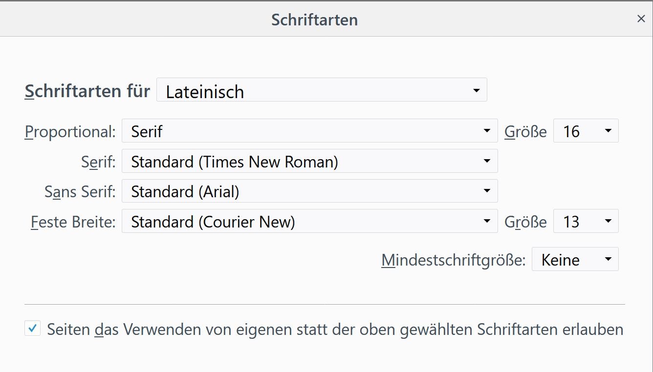Image resolution: width=653 pixels, height=372 pixels.
Task: Click the "Sans Serif:" row label
Action: 80,192
